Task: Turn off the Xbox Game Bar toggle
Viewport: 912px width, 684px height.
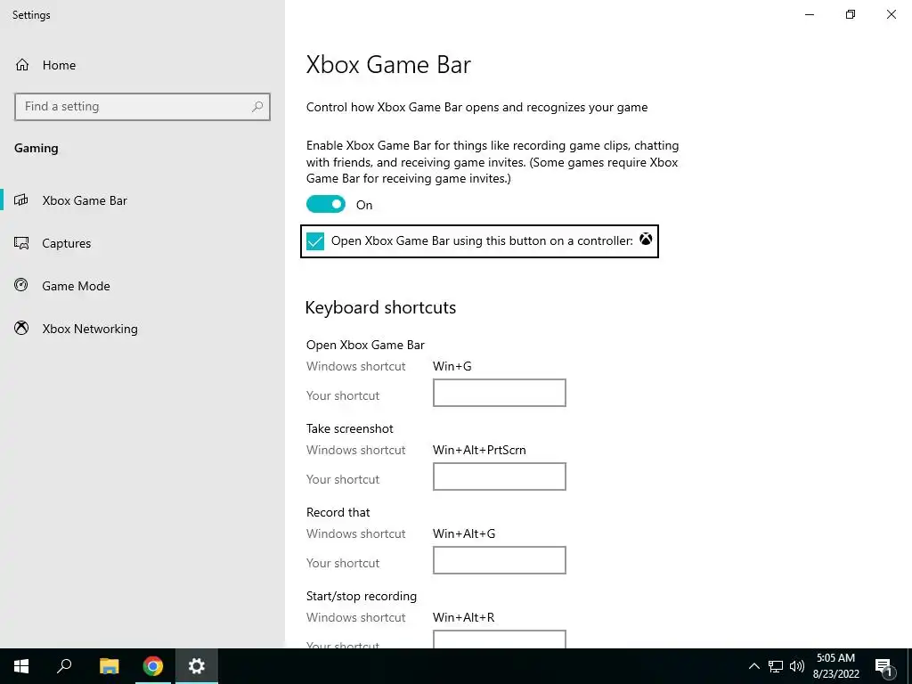Action: point(326,204)
